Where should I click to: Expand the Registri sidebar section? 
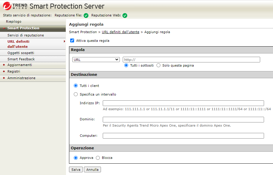[x=13, y=71]
